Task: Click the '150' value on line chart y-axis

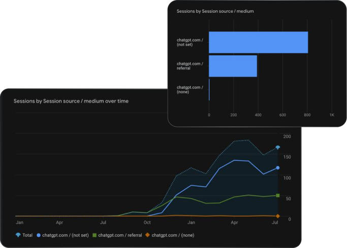Action: [x=287, y=157]
